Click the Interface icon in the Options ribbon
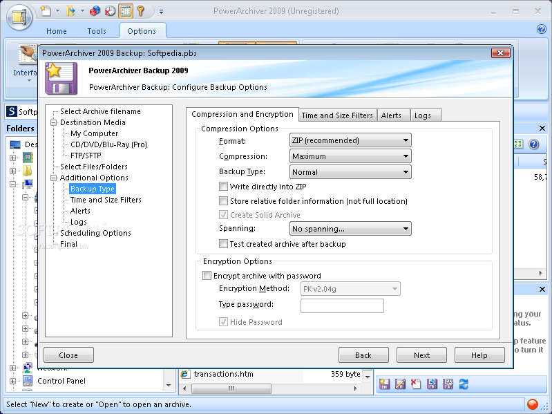Screen dimensions: 552x414 click(x=28, y=55)
